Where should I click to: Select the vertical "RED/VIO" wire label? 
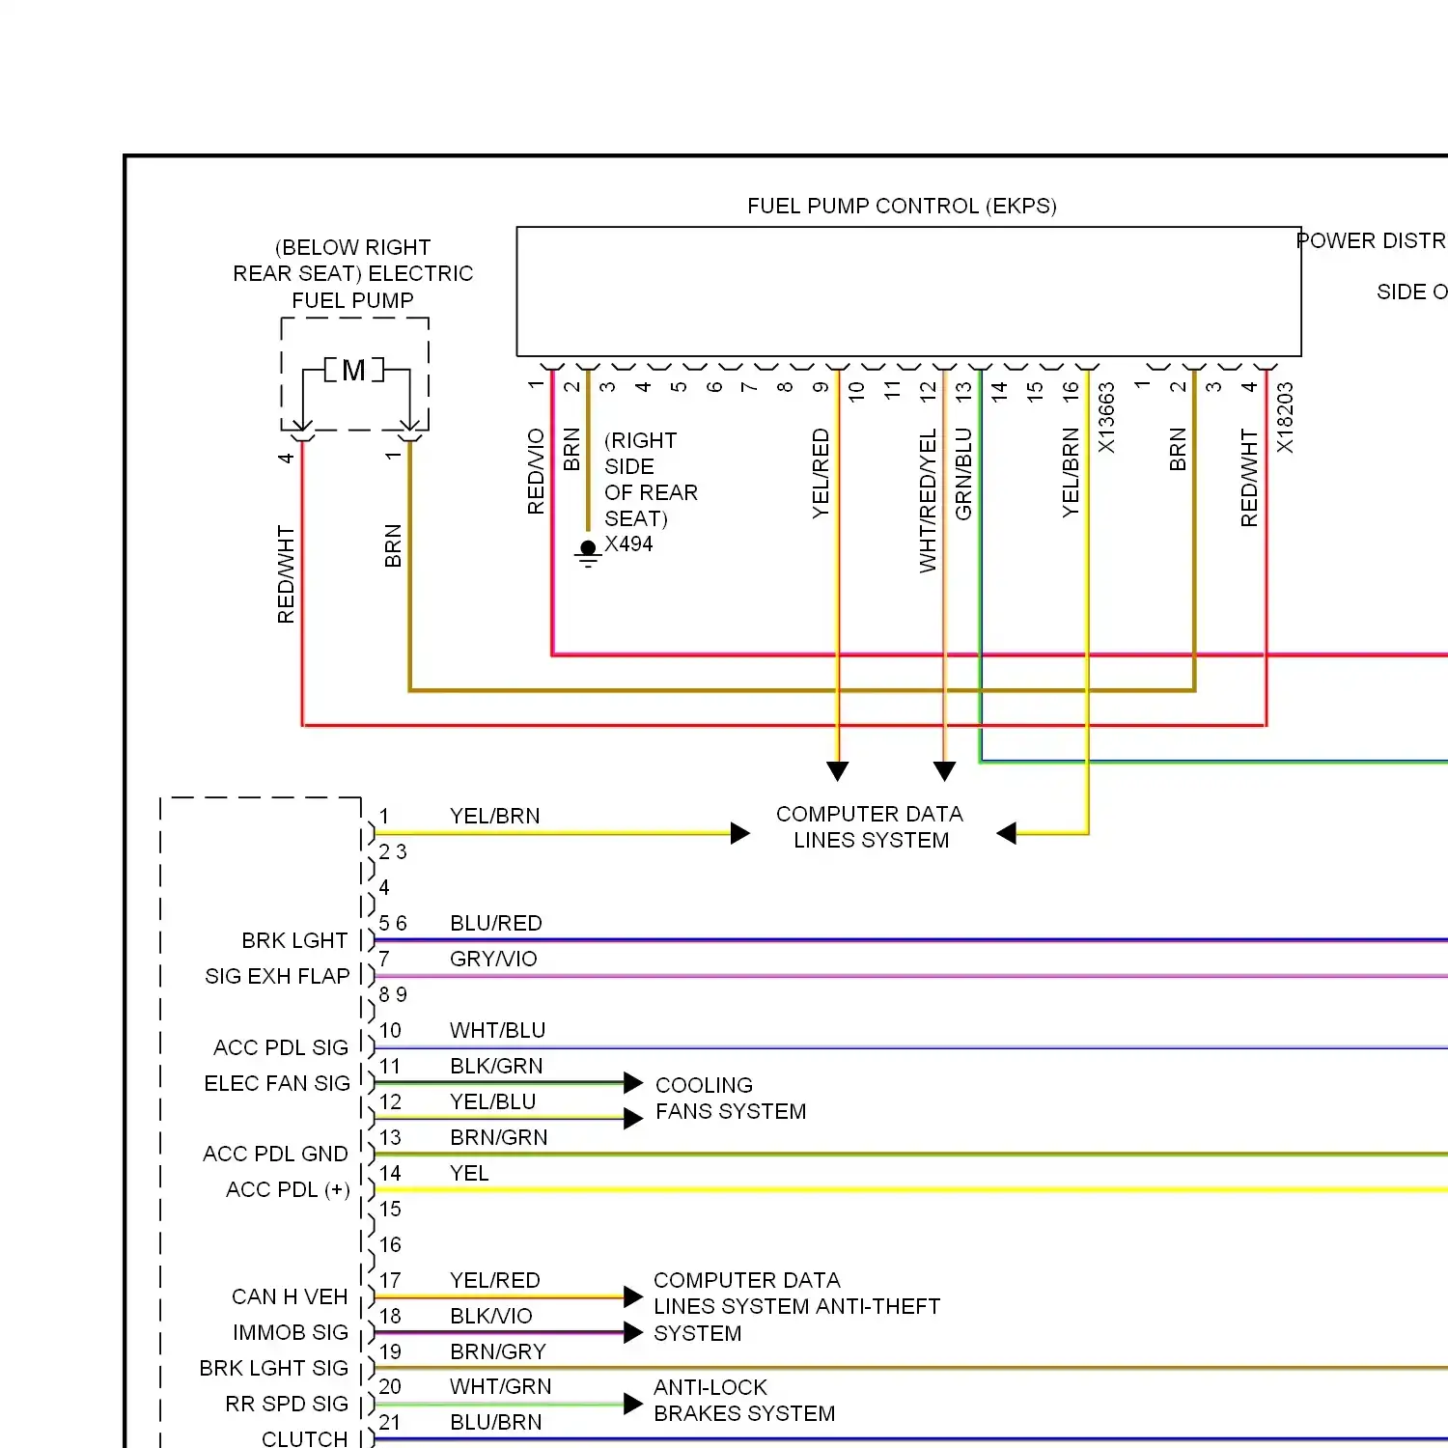coord(536,471)
